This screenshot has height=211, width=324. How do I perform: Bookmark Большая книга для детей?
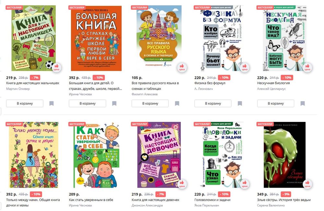tap(114, 103)
